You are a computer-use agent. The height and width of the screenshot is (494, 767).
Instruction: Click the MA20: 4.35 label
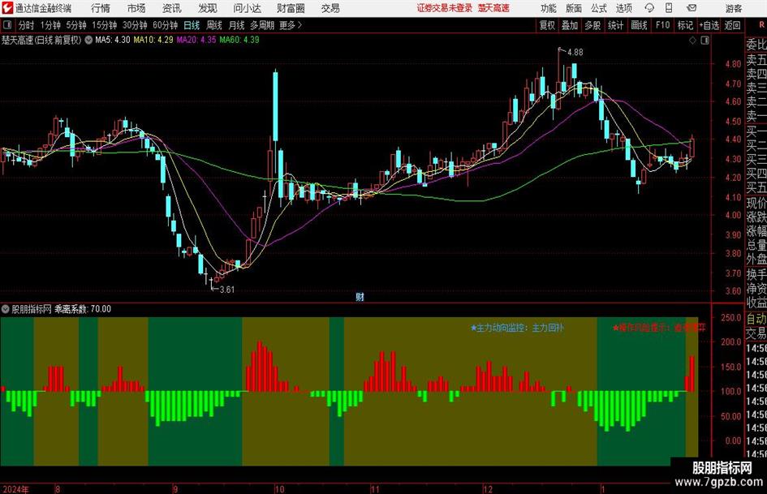pyautogui.click(x=196, y=40)
